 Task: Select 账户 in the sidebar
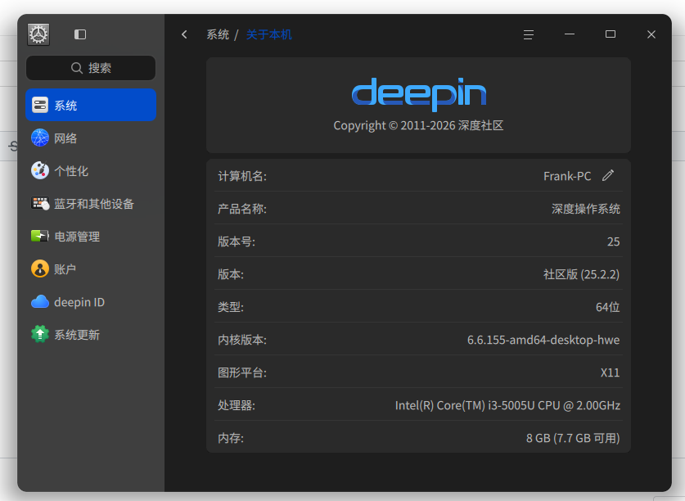pyautogui.click(x=91, y=269)
